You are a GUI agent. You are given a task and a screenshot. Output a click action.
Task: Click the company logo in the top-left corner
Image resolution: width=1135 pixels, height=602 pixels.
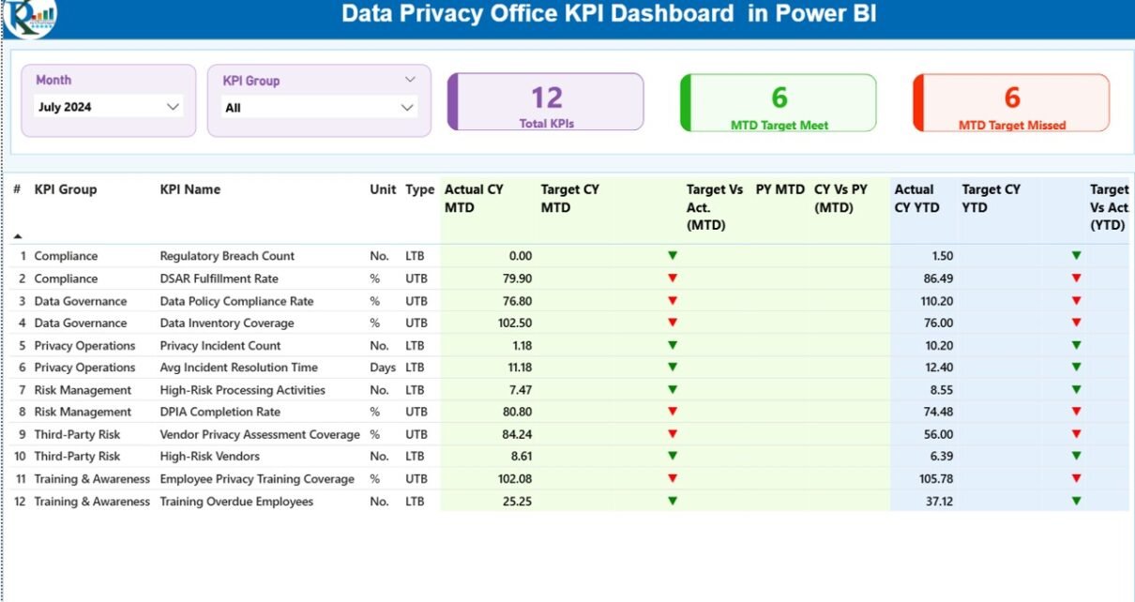[29, 17]
